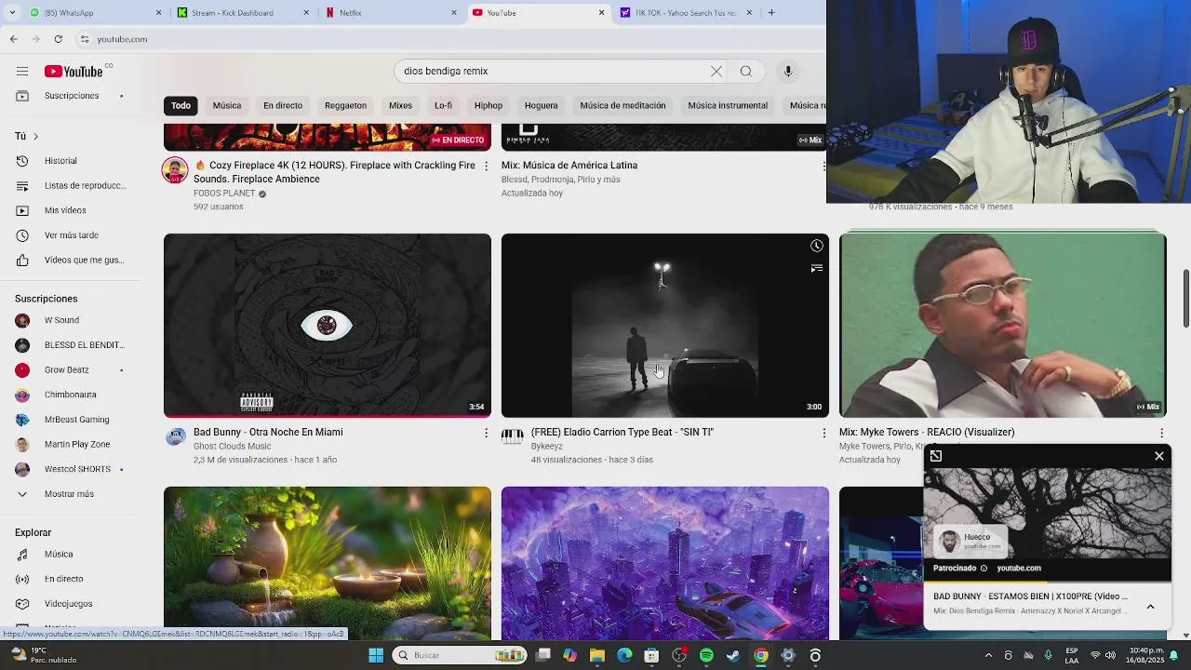Image resolution: width=1191 pixels, height=670 pixels.
Task: Switch to Kick Dashboard browser tab
Action: pos(240,13)
